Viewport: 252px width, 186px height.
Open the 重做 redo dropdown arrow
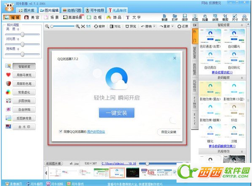(173, 26)
